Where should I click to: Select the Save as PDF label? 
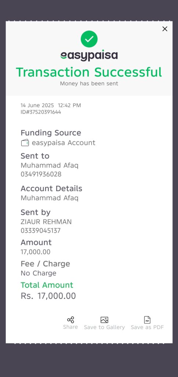click(147, 327)
